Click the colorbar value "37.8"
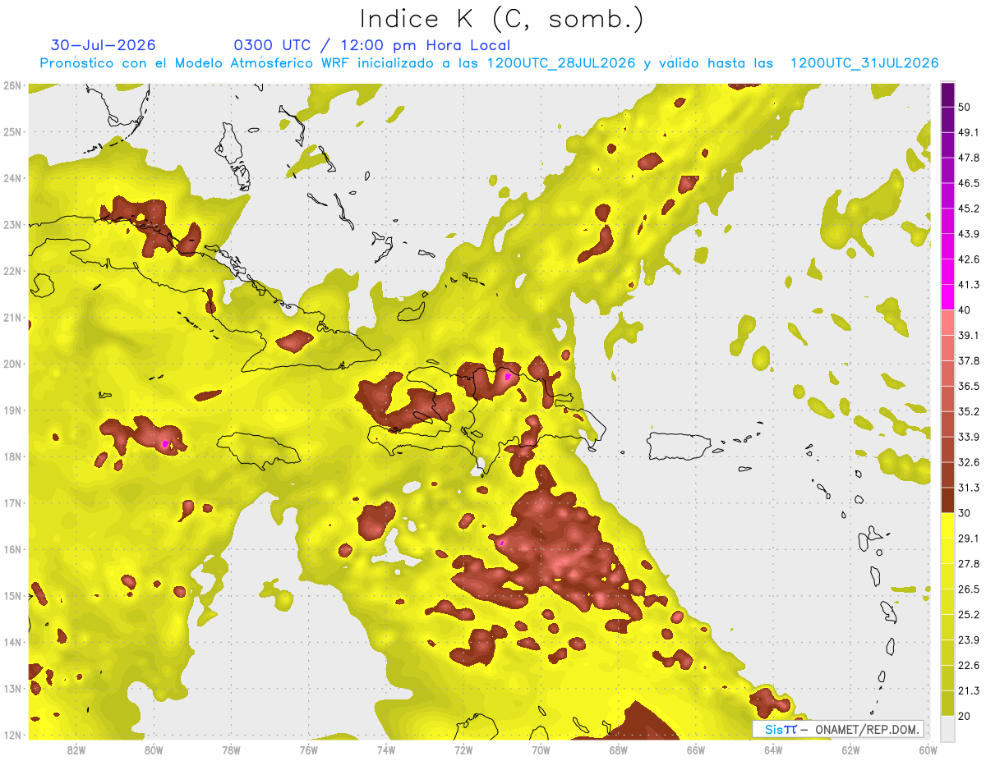The height and width of the screenshot is (761, 986). [x=969, y=360]
